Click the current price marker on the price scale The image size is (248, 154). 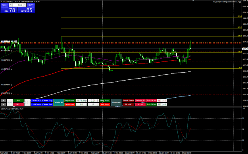[x=245, y=49]
